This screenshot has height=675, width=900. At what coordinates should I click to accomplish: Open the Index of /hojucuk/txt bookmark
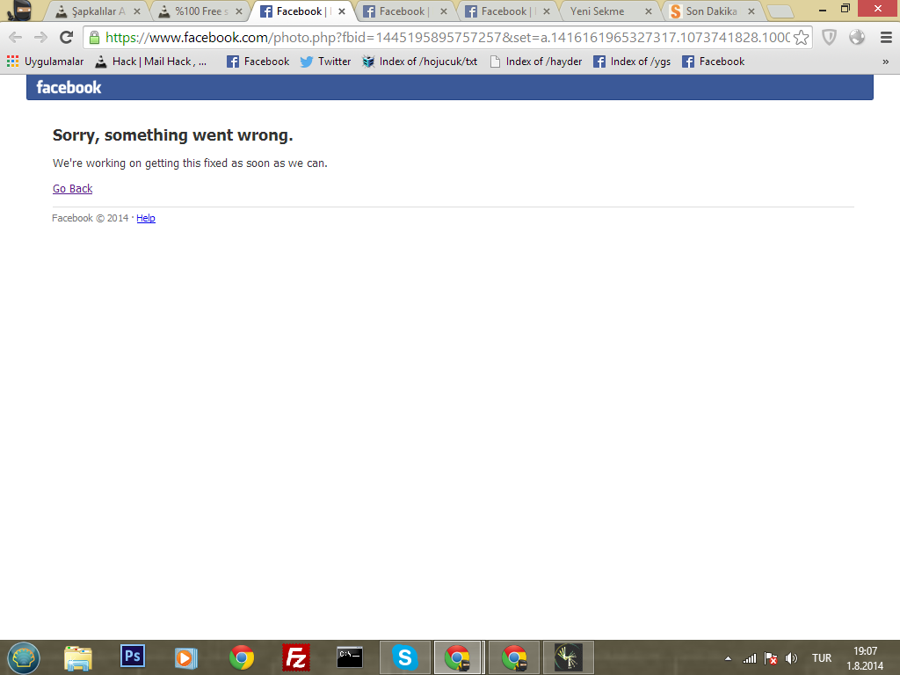419,62
